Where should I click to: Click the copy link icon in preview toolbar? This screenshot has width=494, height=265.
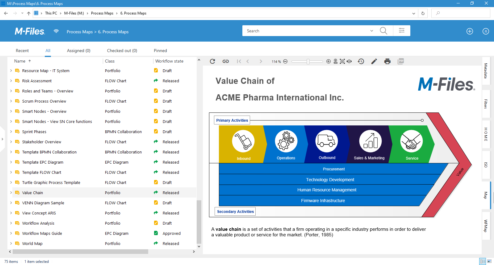pyautogui.click(x=226, y=61)
